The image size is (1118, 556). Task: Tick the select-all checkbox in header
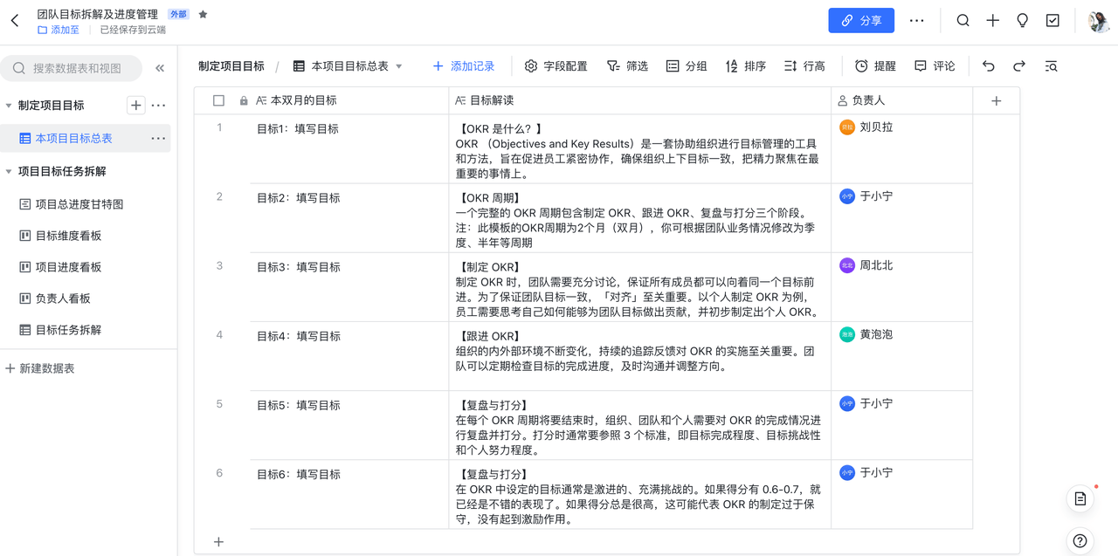[x=219, y=101]
